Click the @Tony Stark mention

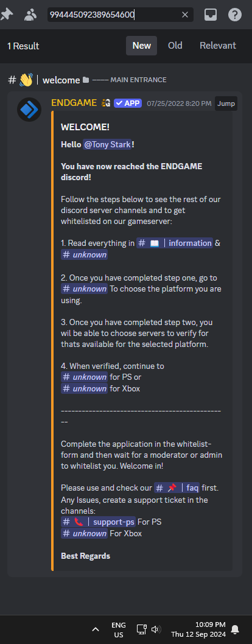point(107,145)
